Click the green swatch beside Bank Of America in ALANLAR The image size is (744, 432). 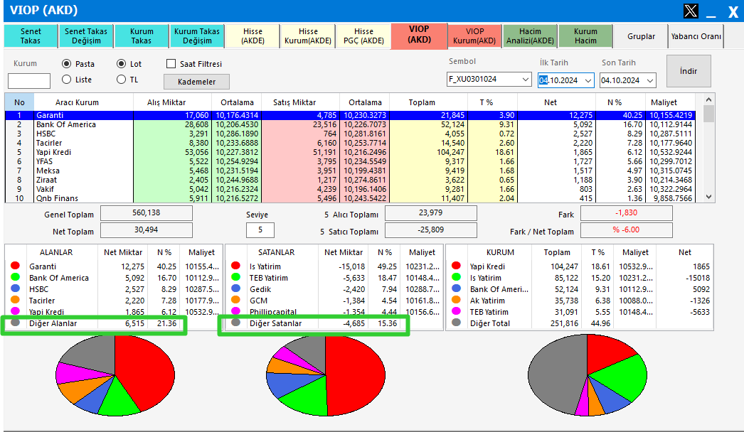15,277
